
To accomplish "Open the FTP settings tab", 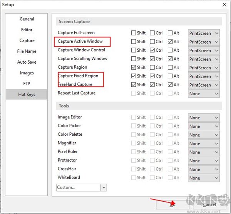I will coord(27,84).
